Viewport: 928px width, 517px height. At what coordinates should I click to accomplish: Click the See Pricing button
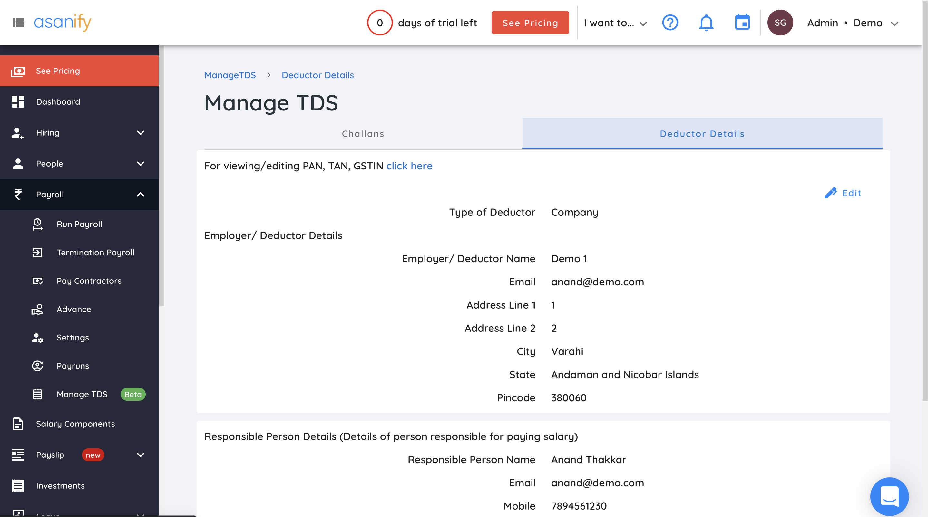pos(530,22)
